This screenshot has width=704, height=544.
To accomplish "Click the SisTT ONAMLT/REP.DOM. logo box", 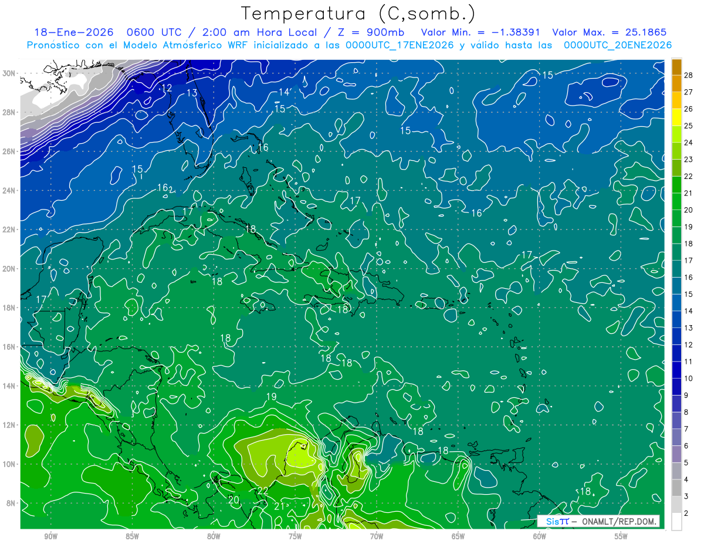I will (598, 521).
